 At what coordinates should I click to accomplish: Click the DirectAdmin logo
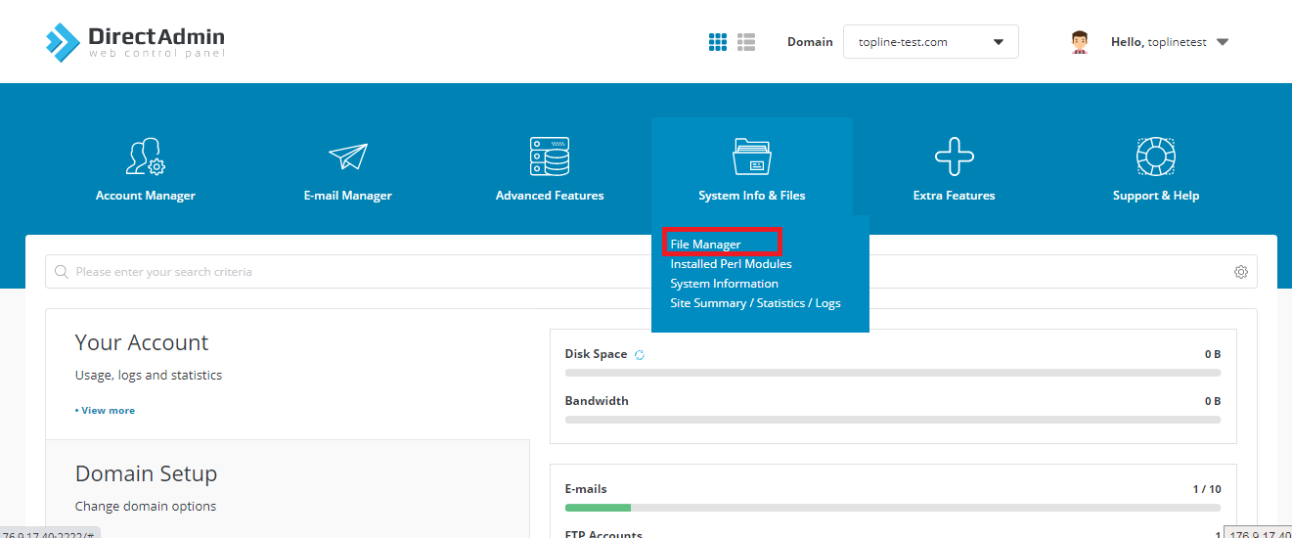tap(135, 42)
